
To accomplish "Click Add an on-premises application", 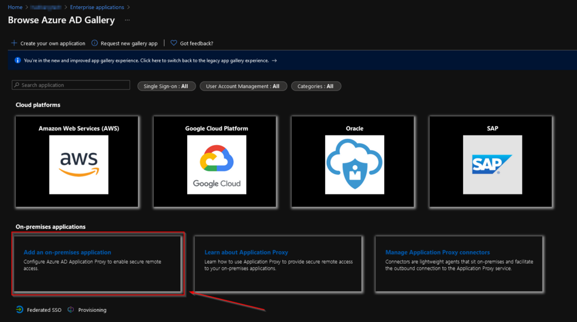I will pyautogui.click(x=68, y=252).
